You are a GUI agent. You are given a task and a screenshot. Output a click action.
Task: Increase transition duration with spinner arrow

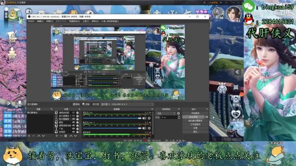[x=179, y=116]
